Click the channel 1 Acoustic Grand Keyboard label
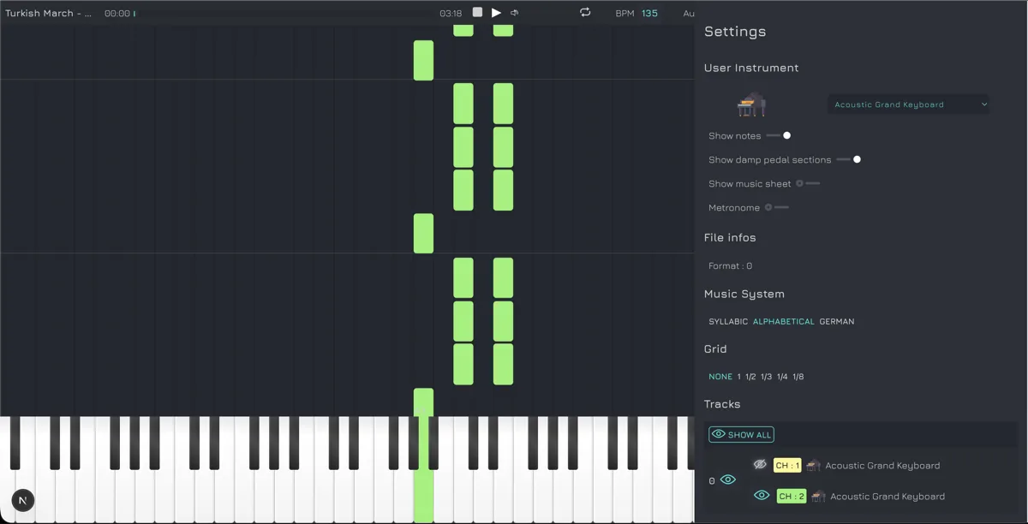Image resolution: width=1028 pixels, height=524 pixels. [882, 466]
